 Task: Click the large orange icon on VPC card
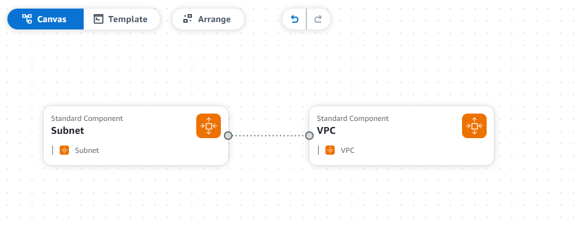coord(474,126)
